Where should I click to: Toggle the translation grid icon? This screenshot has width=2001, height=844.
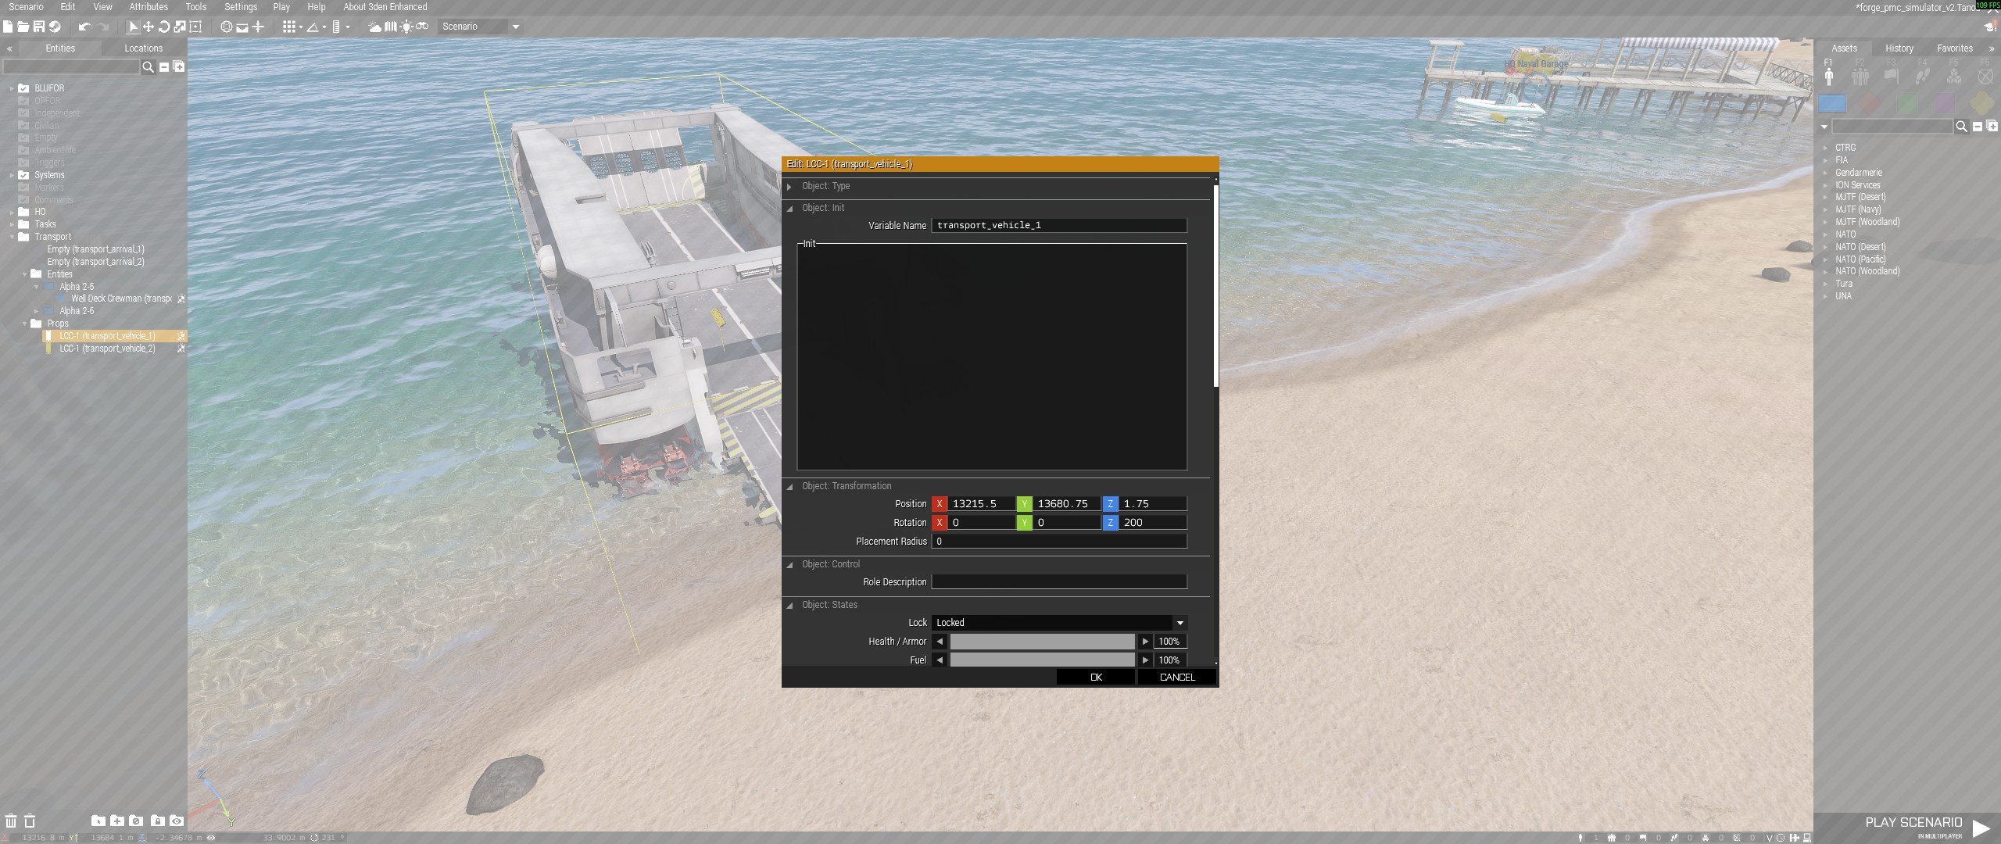coord(289,27)
